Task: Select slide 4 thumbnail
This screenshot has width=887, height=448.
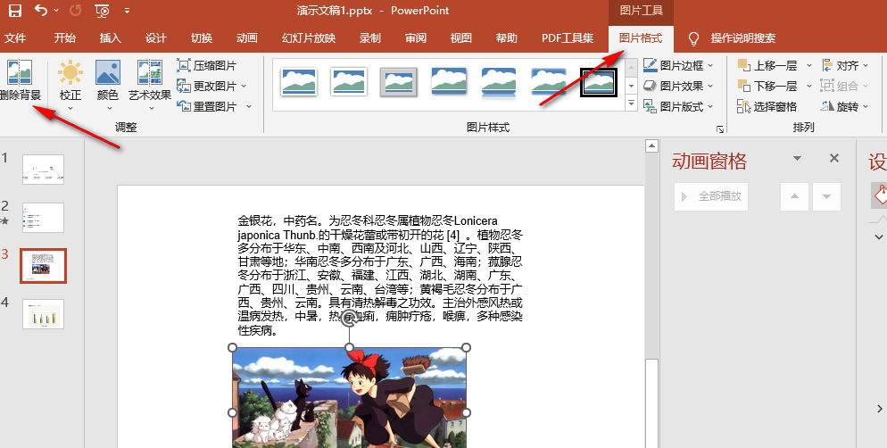Action: [x=43, y=314]
